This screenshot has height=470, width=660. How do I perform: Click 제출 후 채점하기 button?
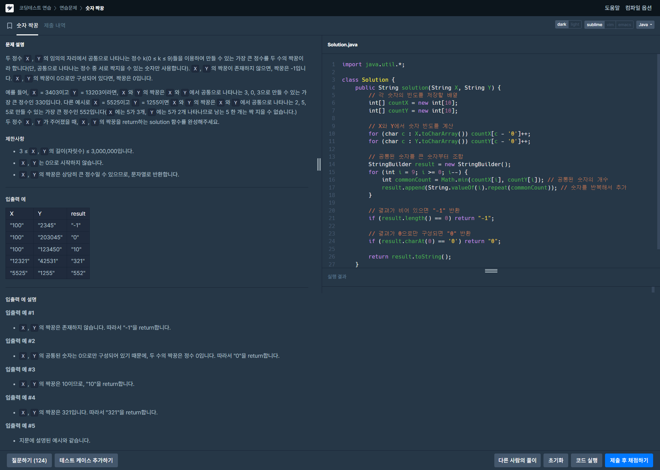pyautogui.click(x=629, y=460)
